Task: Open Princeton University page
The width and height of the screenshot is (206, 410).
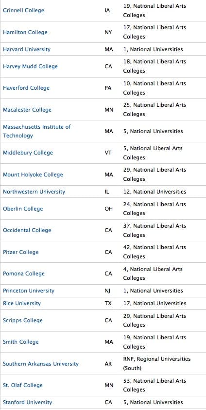Action: click(x=29, y=291)
